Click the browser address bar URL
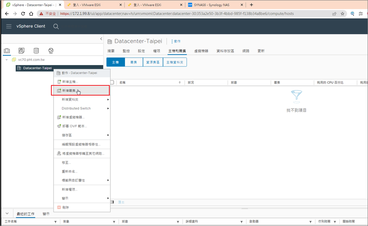Viewport: 368px width, 226px height. click(177, 14)
